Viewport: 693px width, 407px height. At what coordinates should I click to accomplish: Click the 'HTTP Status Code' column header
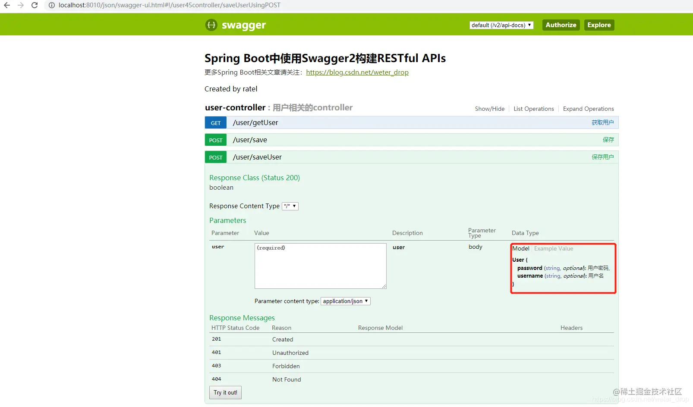(x=236, y=328)
